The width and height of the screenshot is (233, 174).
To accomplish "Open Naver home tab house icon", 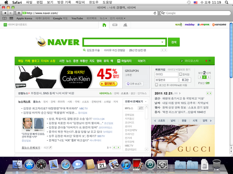I will pyautogui.click(x=104, y=25).
